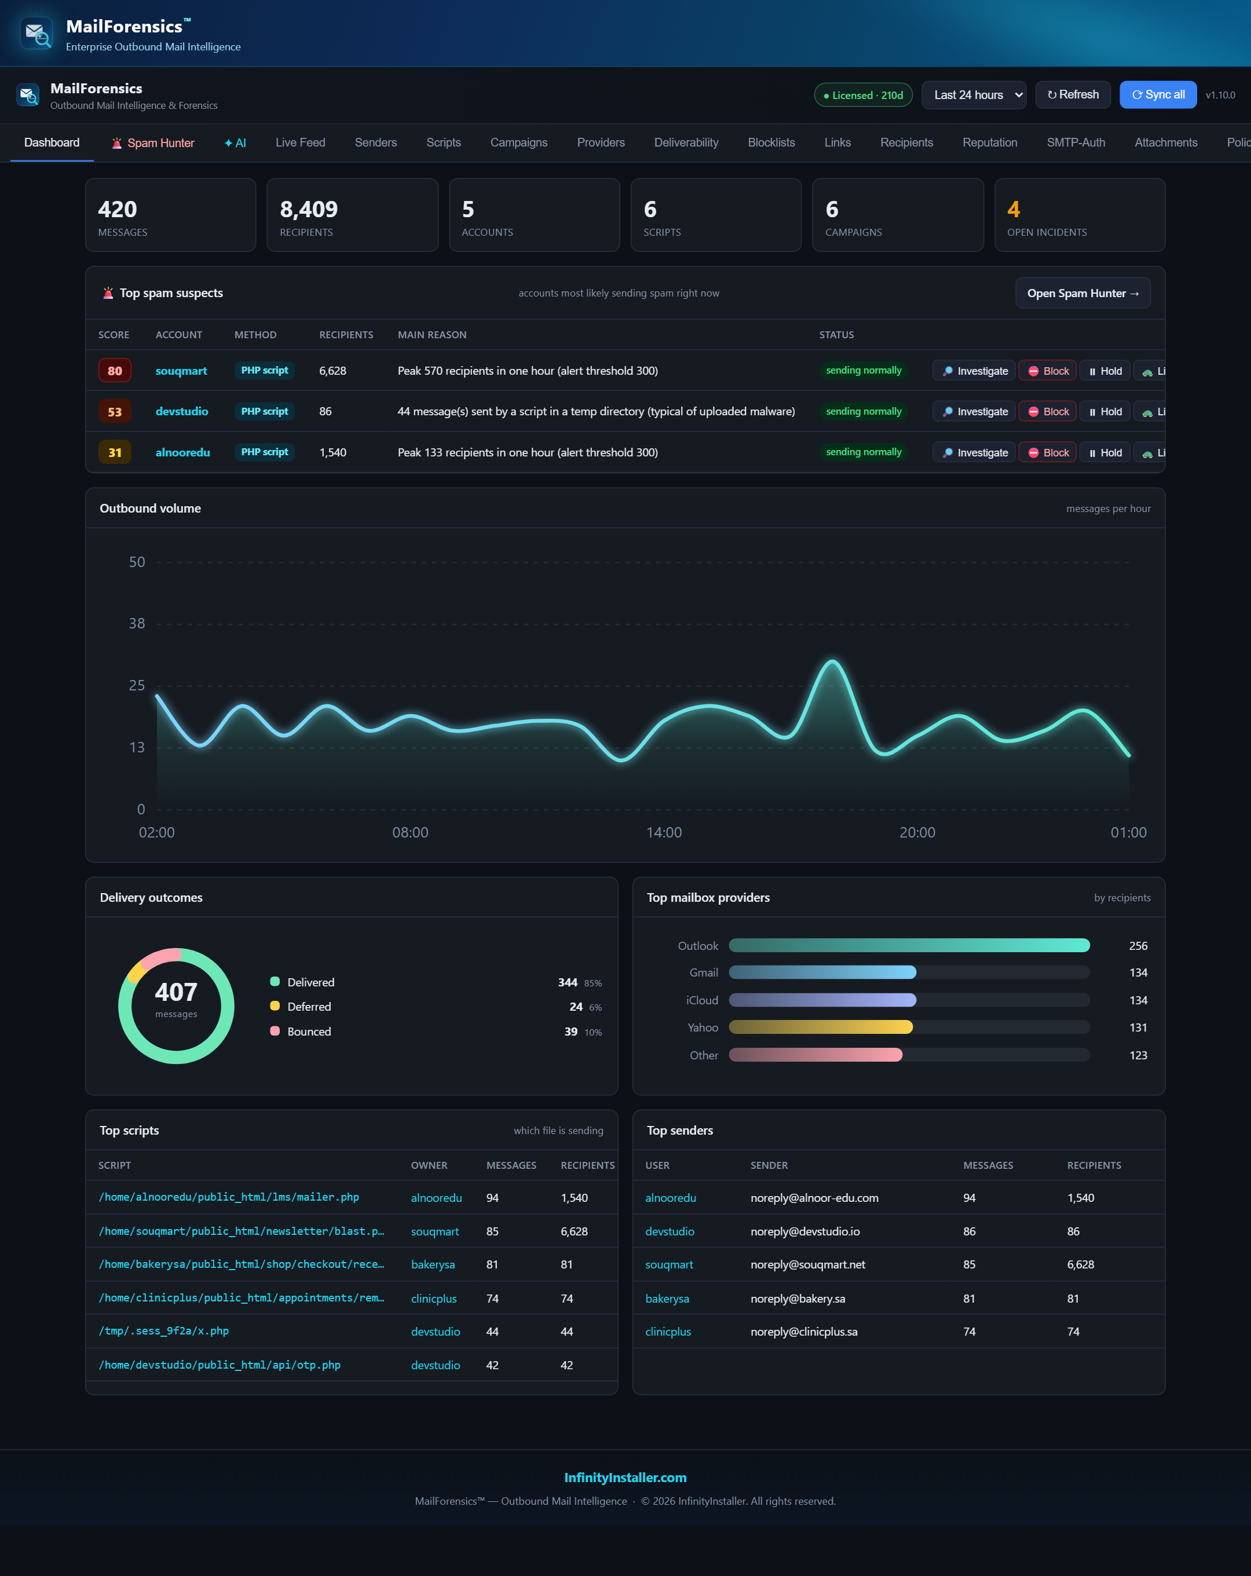Image resolution: width=1251 pixels, height=1576 pixels.
Task: Block the devstudio account
Action: [x=1048, y=412]
